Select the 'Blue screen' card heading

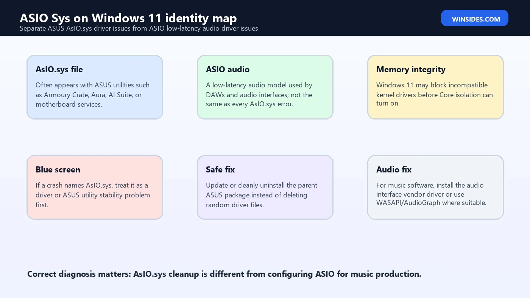[x=58, y=169]
